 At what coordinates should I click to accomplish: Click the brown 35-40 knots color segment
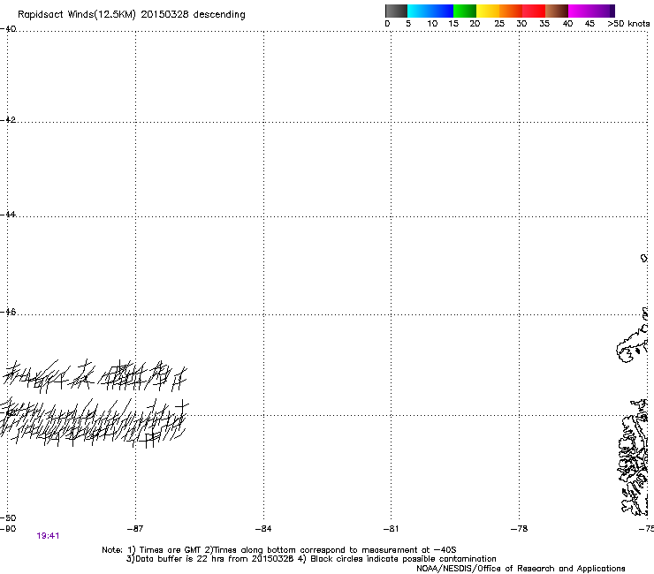point(557,11)
